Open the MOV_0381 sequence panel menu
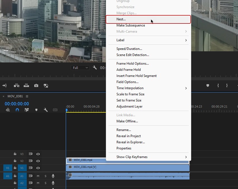Screen dimensions: 238x189 [27, 96]
